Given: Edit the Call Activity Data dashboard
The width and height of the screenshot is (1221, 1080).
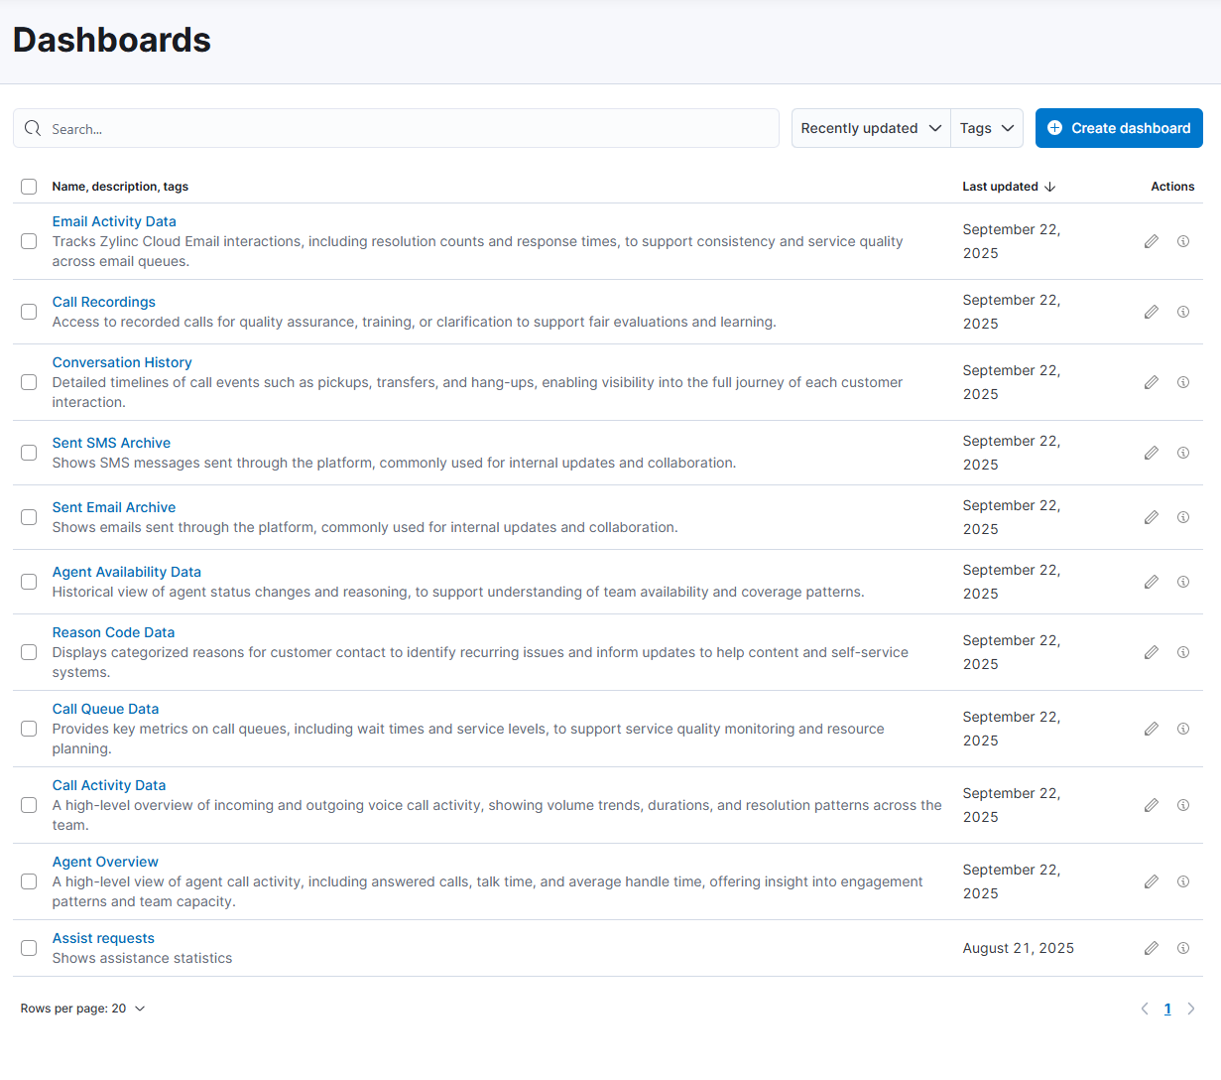Looking at the screenshot, I should [1152, 805].
